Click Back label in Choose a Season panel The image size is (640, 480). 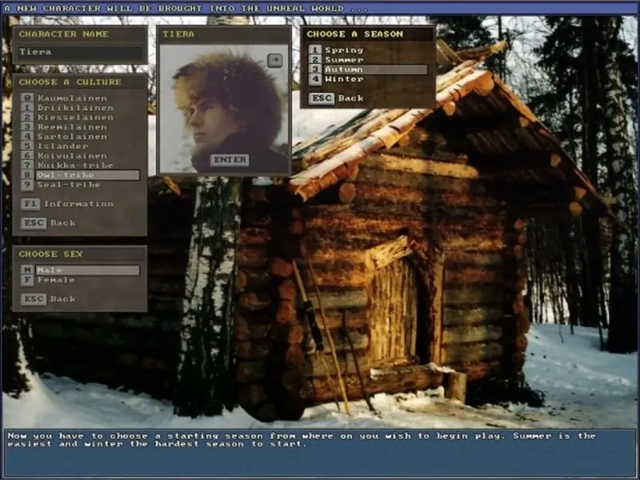[350, 98]
